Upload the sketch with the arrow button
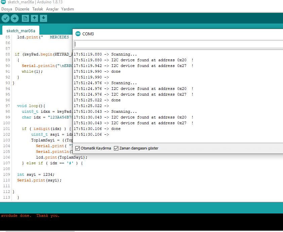This screenshot has height=232, width=283. click(x=15, y=19)
